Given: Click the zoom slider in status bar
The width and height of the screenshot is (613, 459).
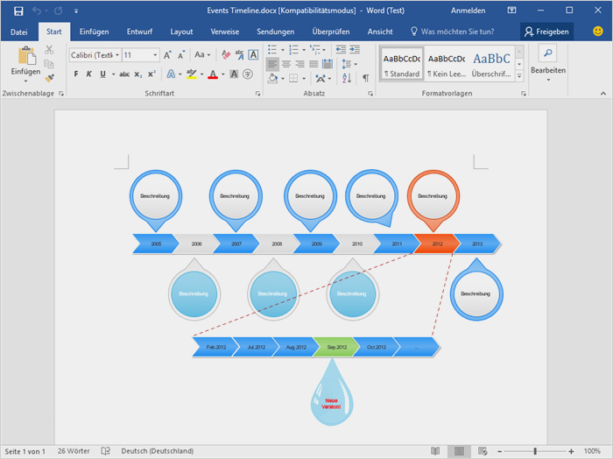Looking at the screenshot, I should [x=536, y=451].
